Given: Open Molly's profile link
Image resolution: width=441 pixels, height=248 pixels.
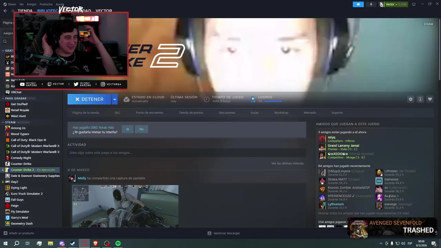Looking at the screenshot, I should coord(82,178).
